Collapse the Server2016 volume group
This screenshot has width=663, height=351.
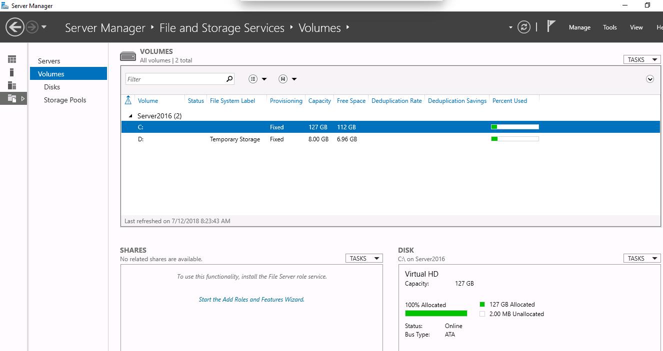131,115
